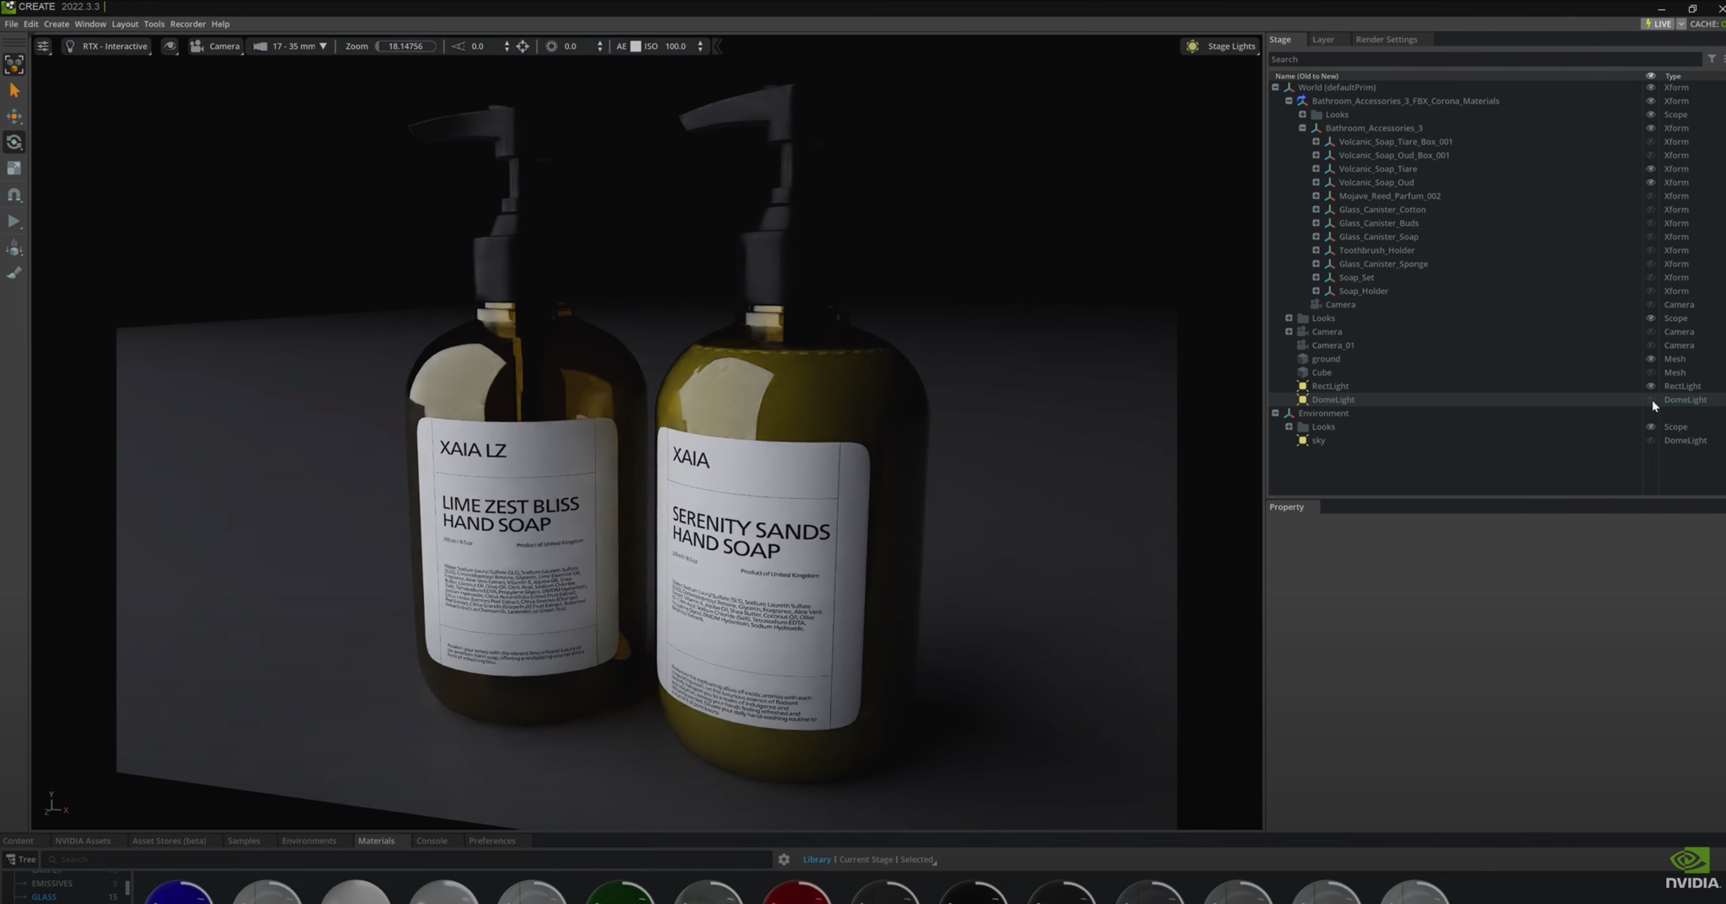Click the Stage Lights button
This screenshot has width=1726, height=904.
click(x=1221, y=46)
